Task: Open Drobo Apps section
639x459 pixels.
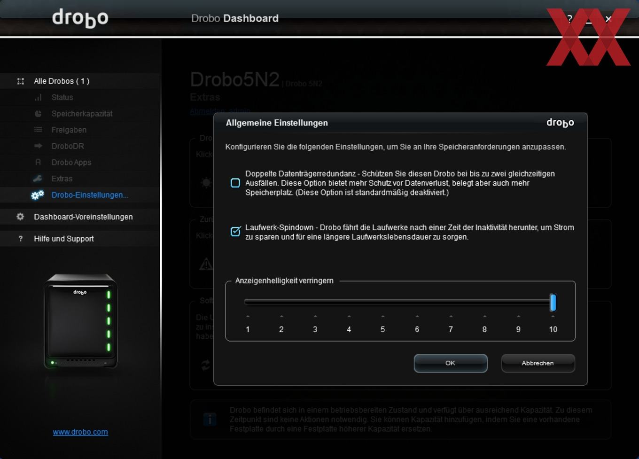Action: [x=71, y=162]
